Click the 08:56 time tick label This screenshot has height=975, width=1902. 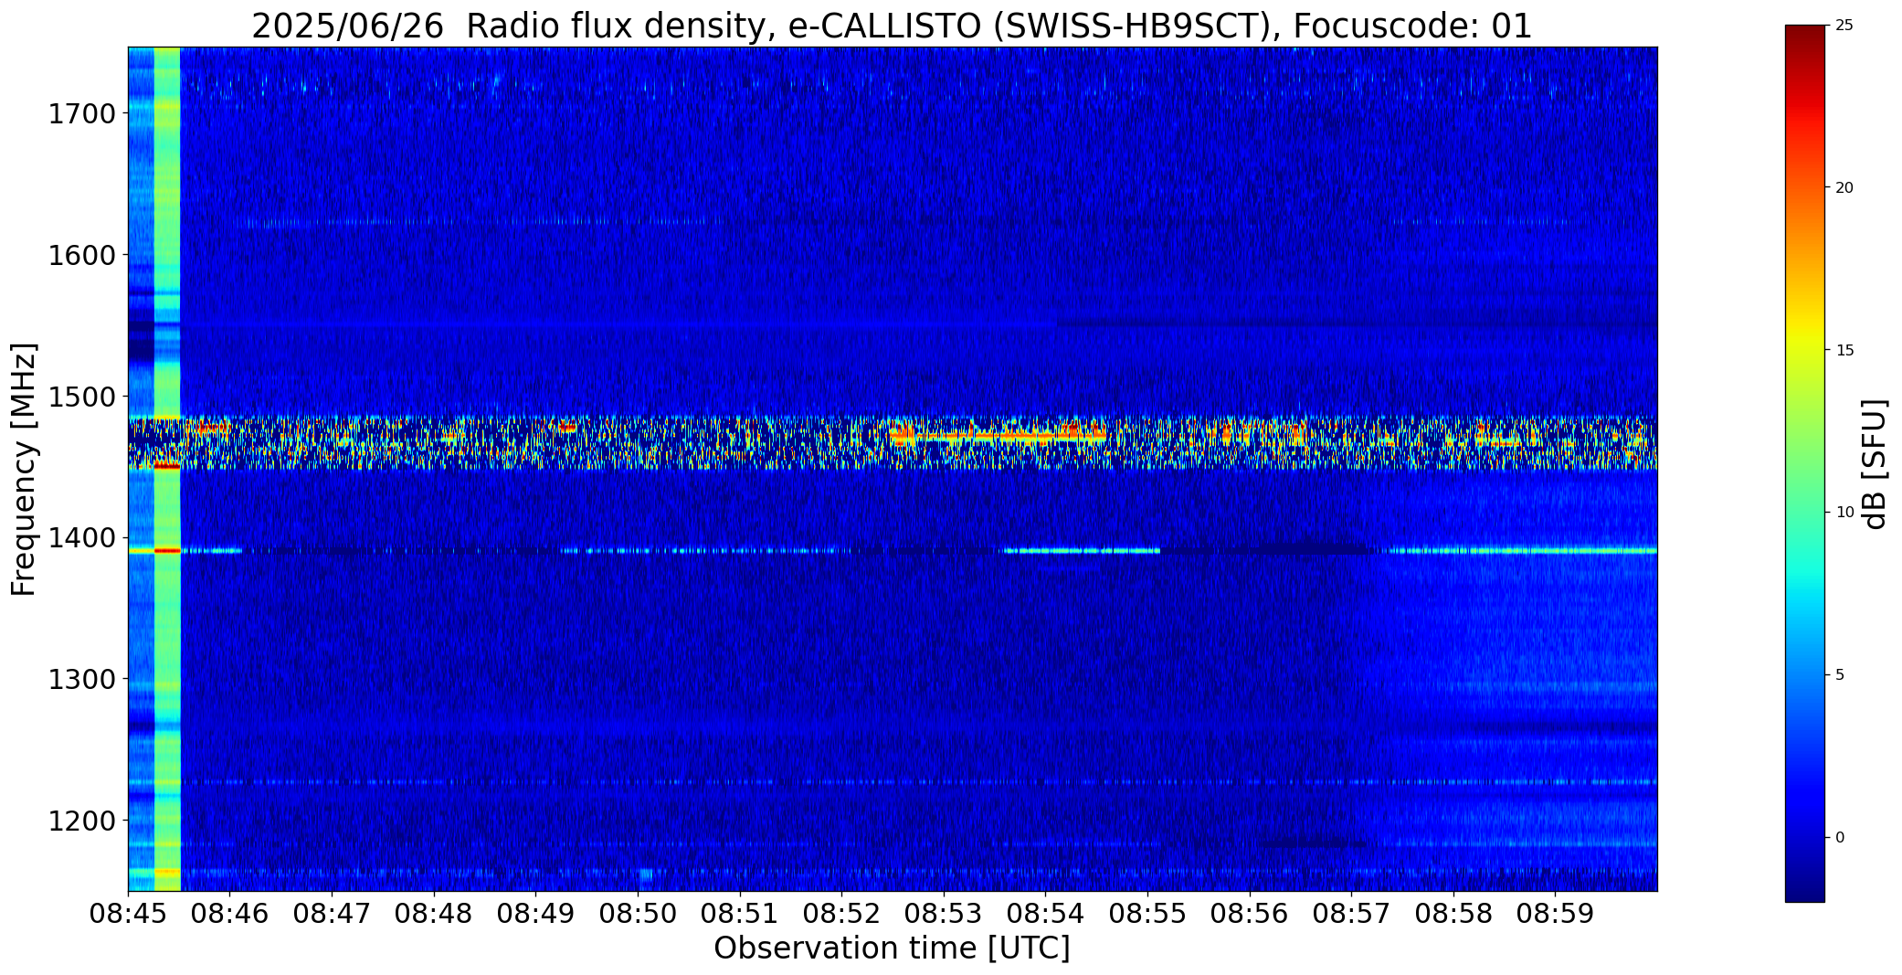click(1249, 913)
